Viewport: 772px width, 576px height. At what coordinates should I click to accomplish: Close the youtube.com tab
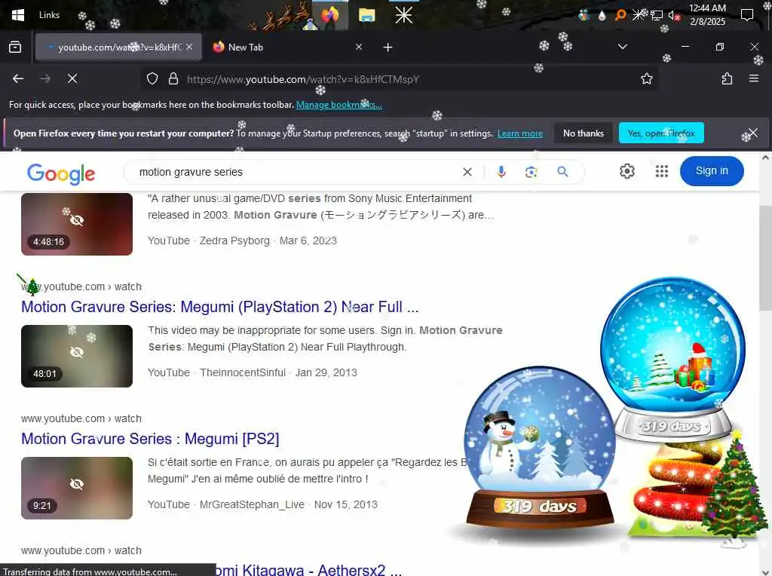189,47
